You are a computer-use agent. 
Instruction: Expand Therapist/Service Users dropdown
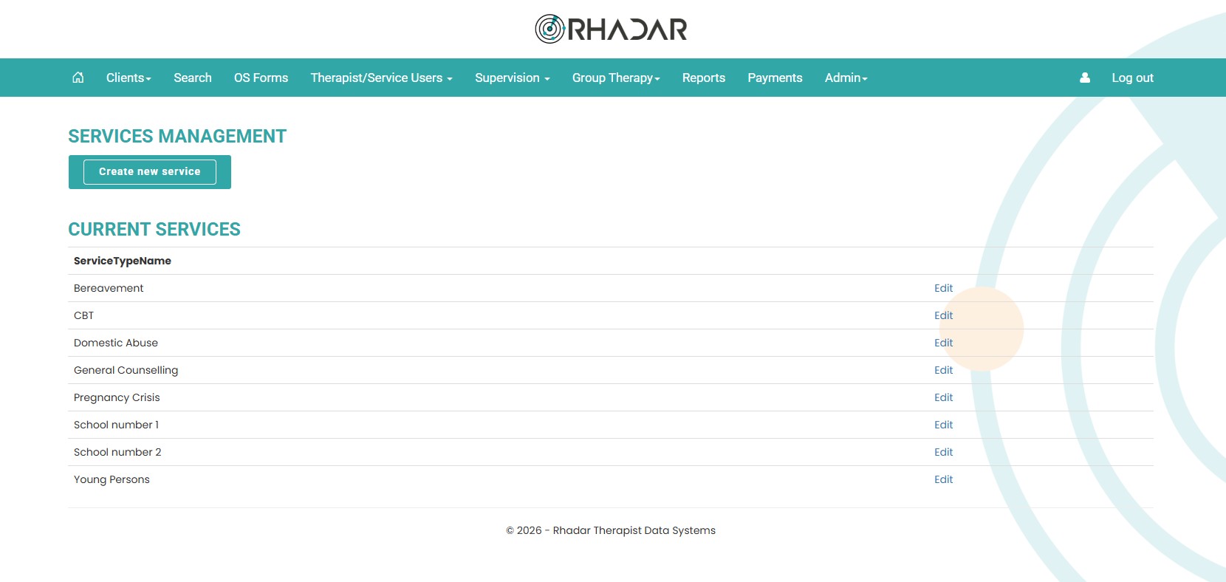(x=381, y=78)
